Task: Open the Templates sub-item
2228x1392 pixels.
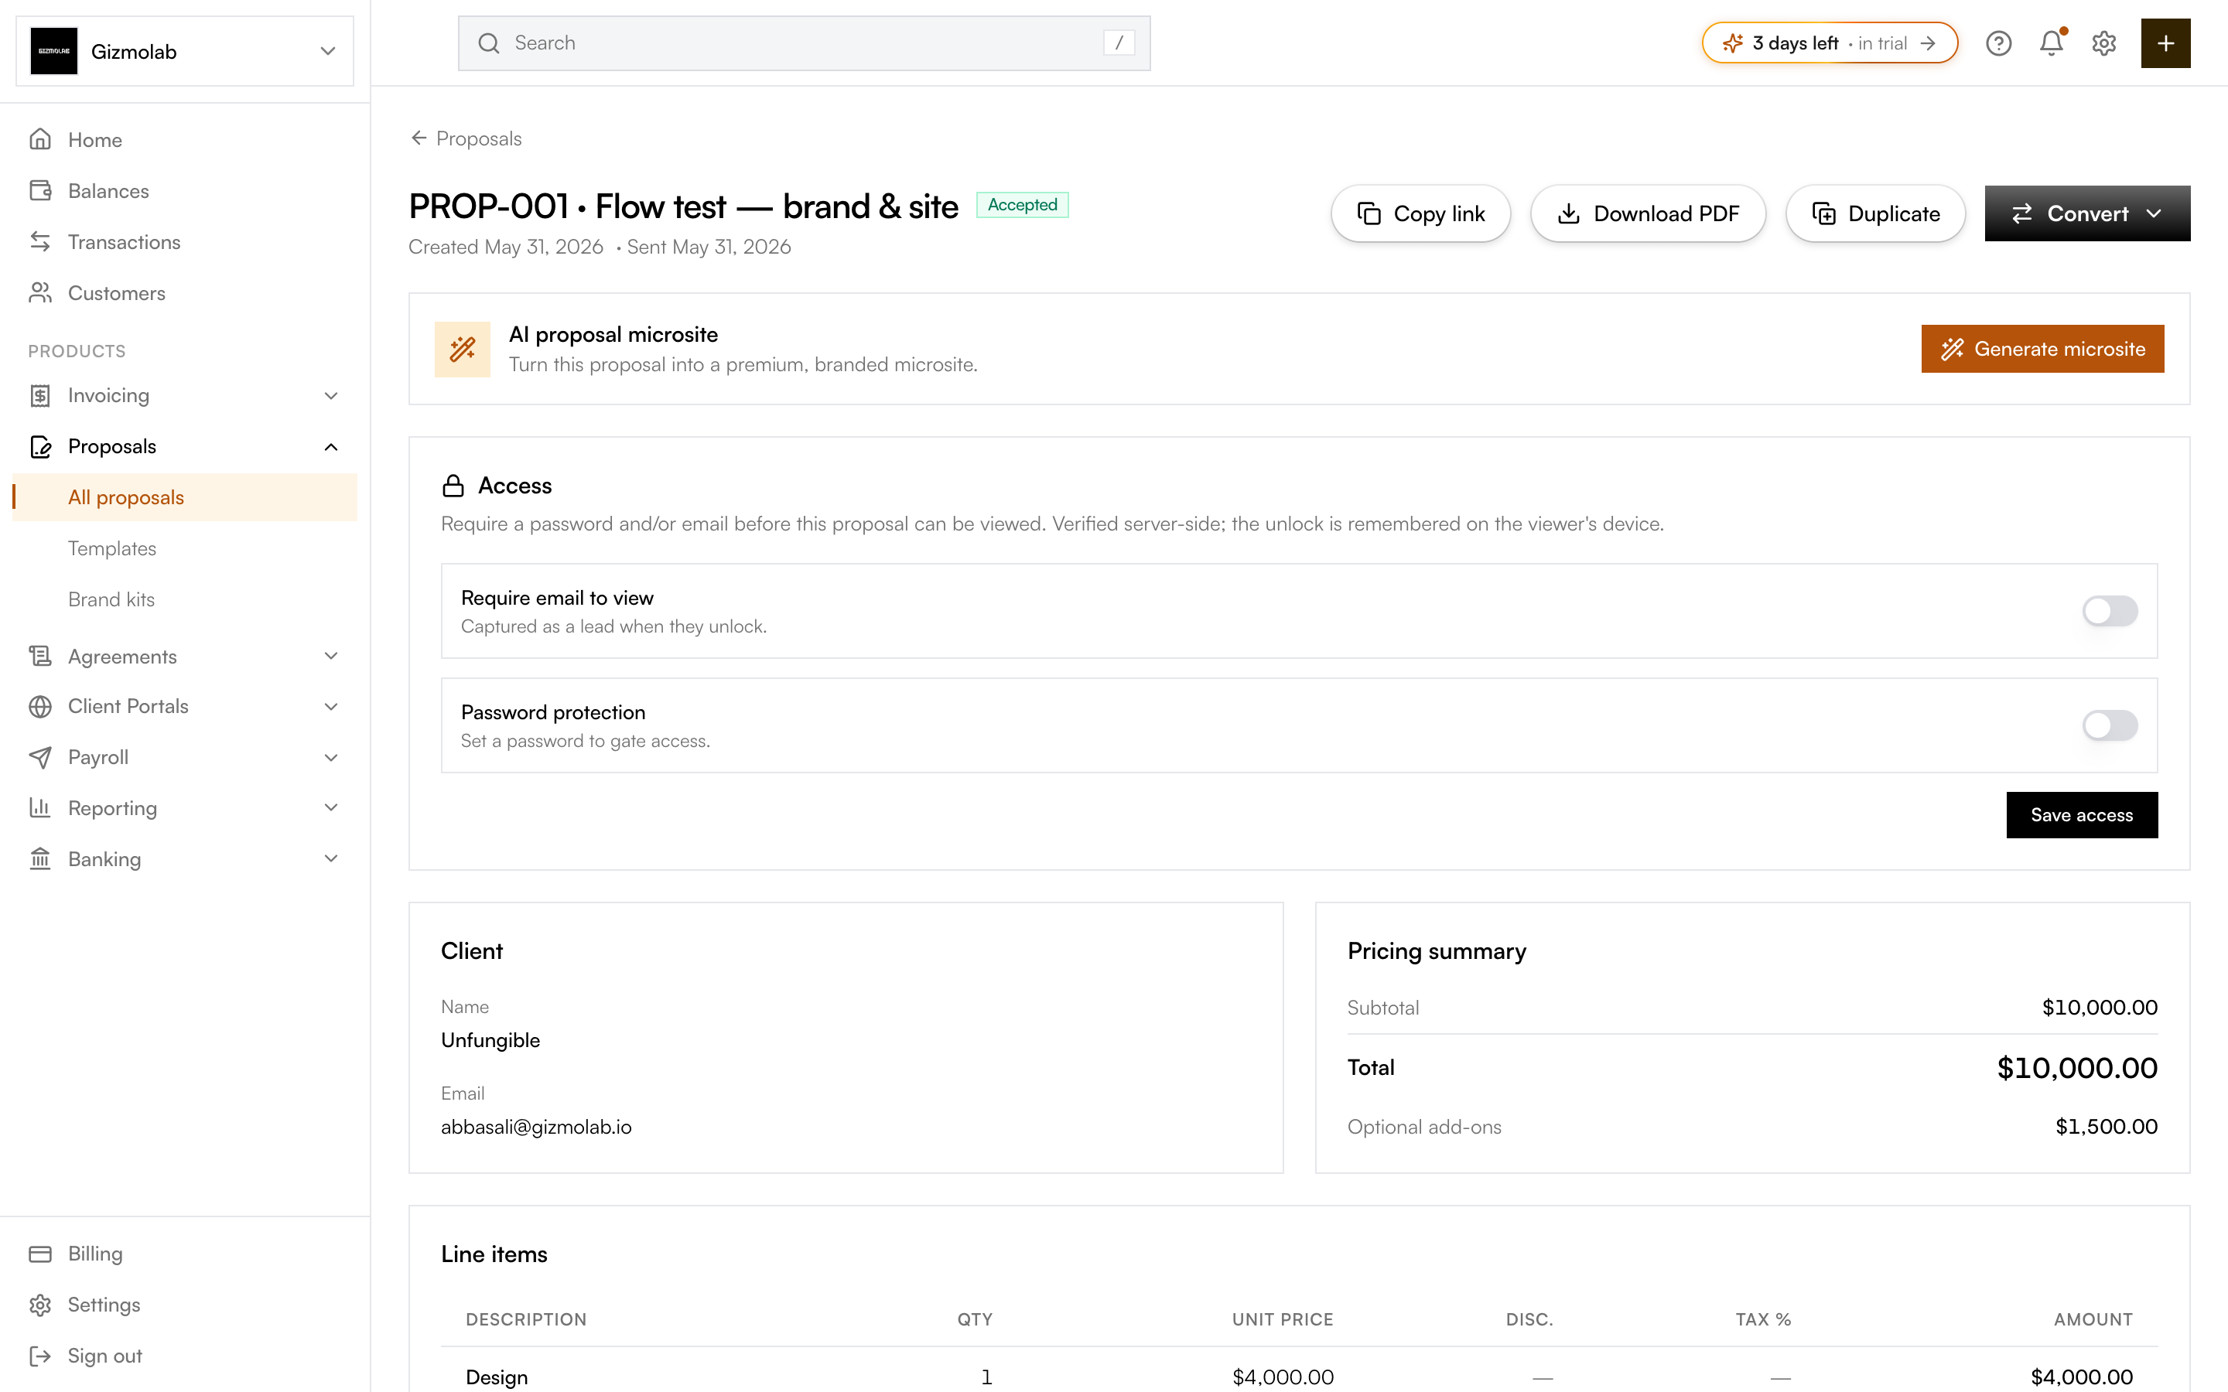Action: point(111,548)
